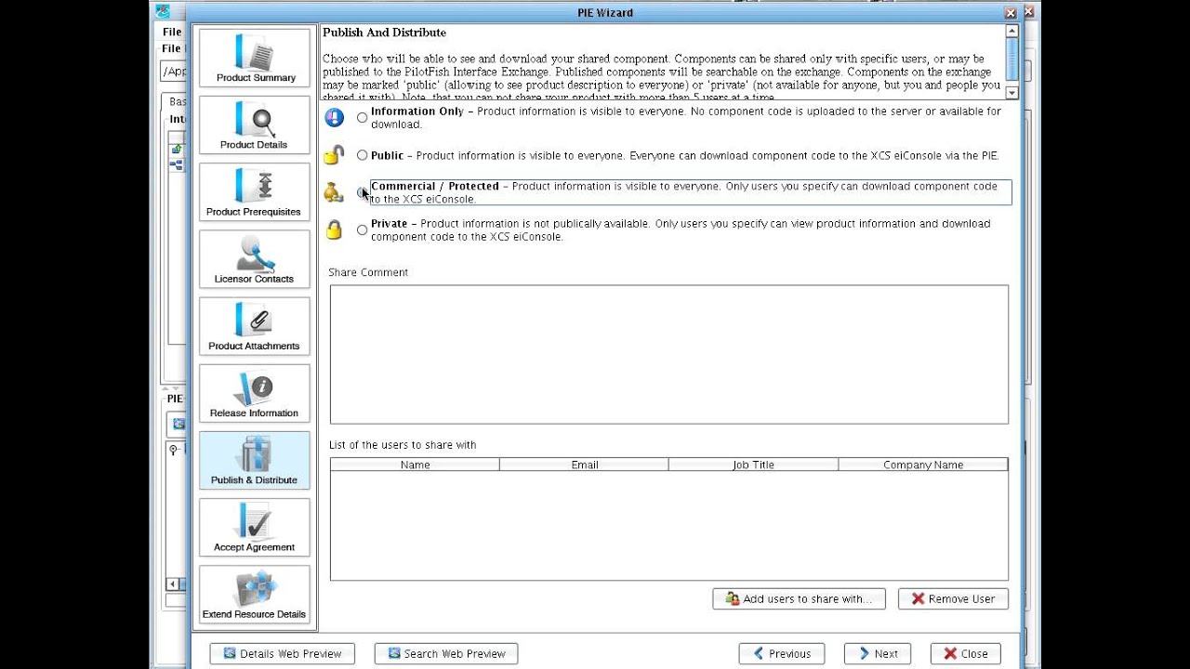Click the Job Title column header

coord(753,465)
